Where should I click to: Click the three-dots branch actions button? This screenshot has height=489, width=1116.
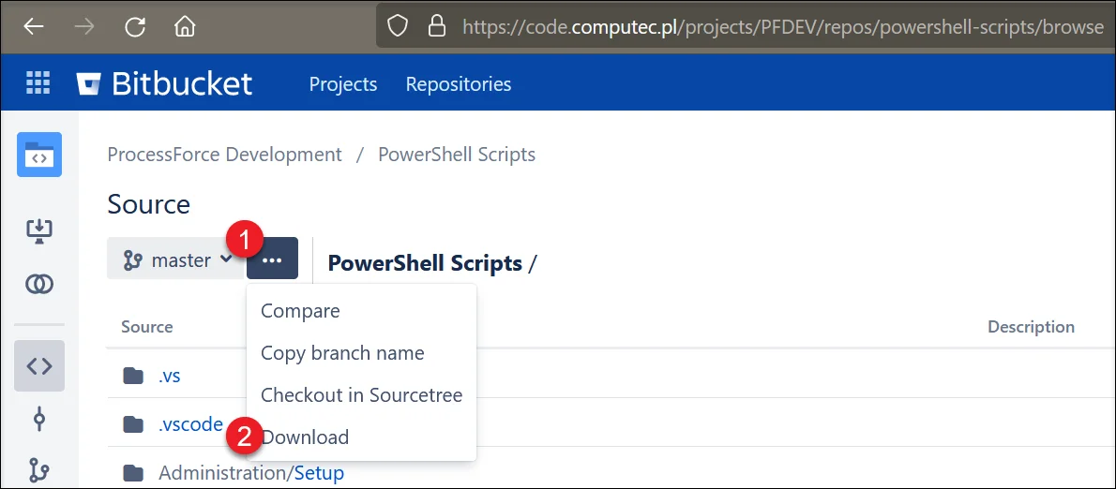click(x=272, y=259)
